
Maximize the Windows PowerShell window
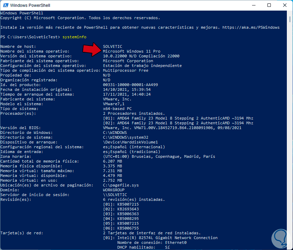[x=269, y=5]
